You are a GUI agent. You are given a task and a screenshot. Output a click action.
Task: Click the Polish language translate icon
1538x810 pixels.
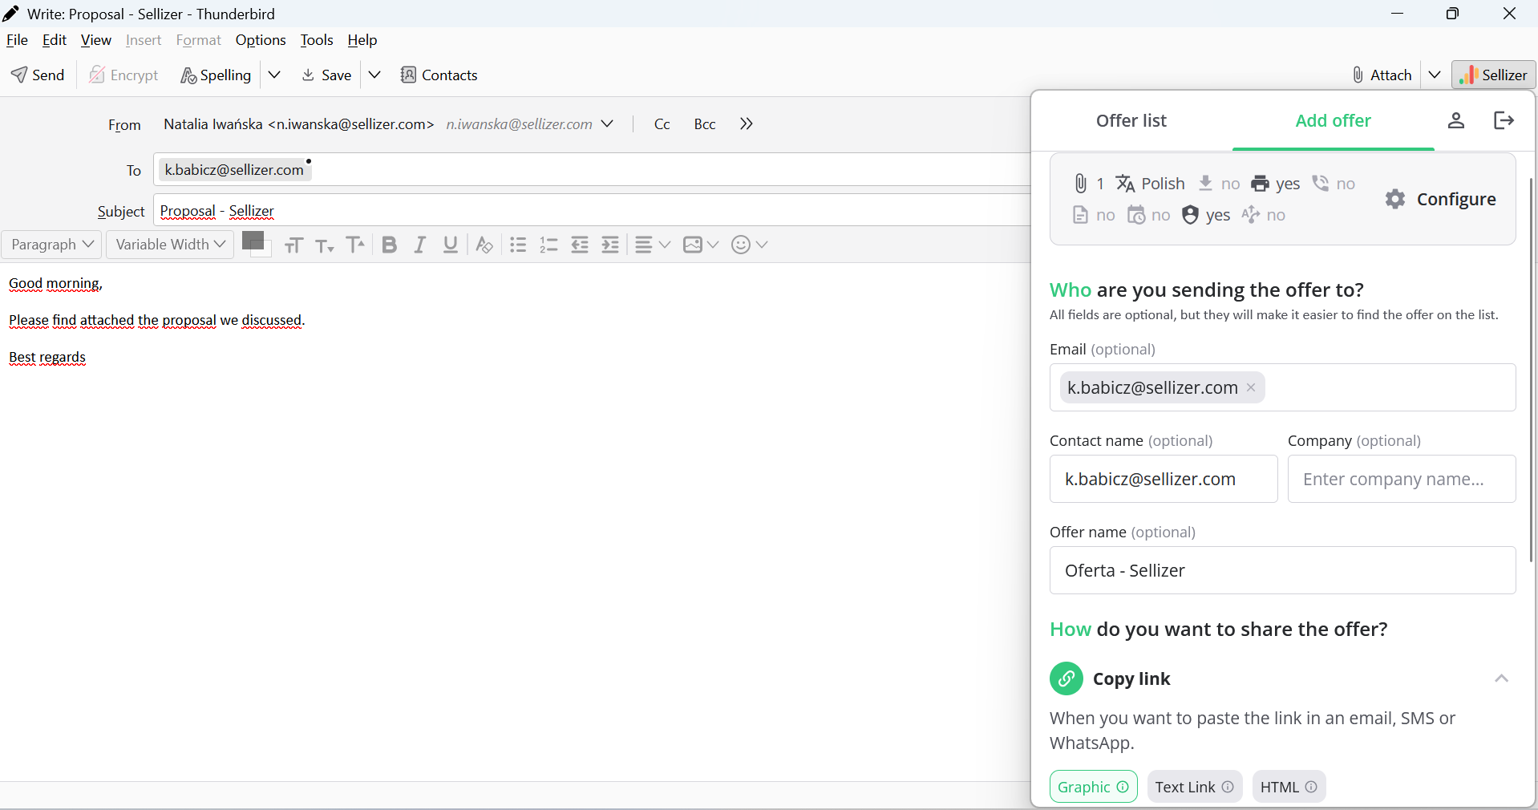(1126, 184)
